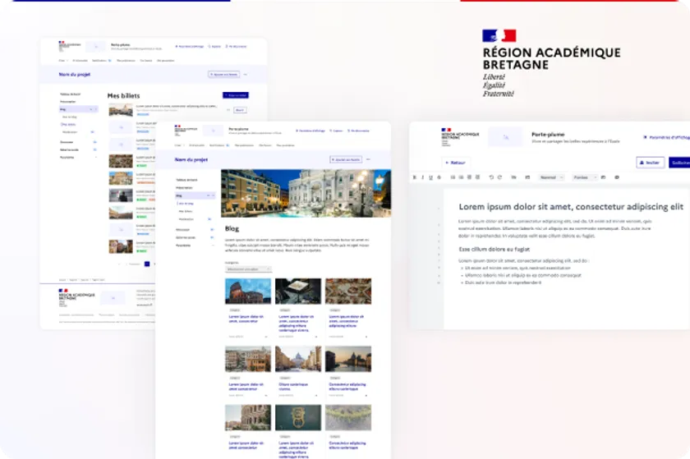The width and height of the screenshot is (690, 459).
Task: Click the Redo arrow in editor toolbar
Action: click(499, 177)
